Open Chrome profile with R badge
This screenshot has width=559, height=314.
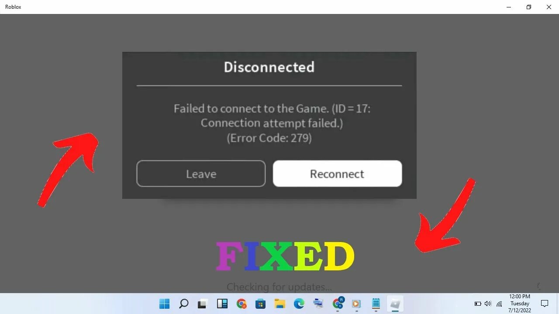click(x=338, y=304)
